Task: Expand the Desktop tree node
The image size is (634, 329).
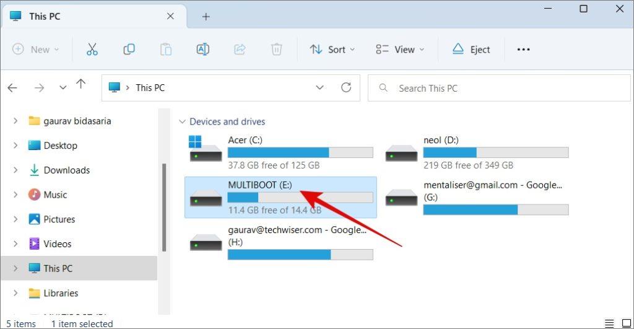Action: pos(15,145)
